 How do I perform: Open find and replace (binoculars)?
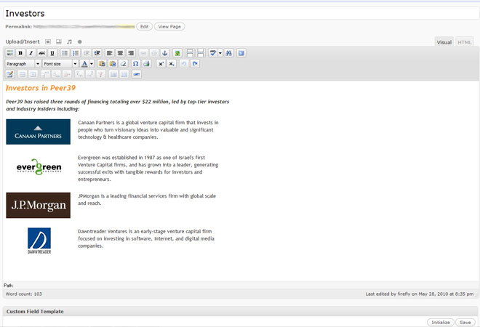click(x=228, y=53)
